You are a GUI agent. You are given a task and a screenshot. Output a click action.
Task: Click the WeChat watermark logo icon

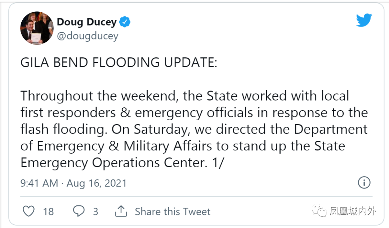(x=319, y=211)
